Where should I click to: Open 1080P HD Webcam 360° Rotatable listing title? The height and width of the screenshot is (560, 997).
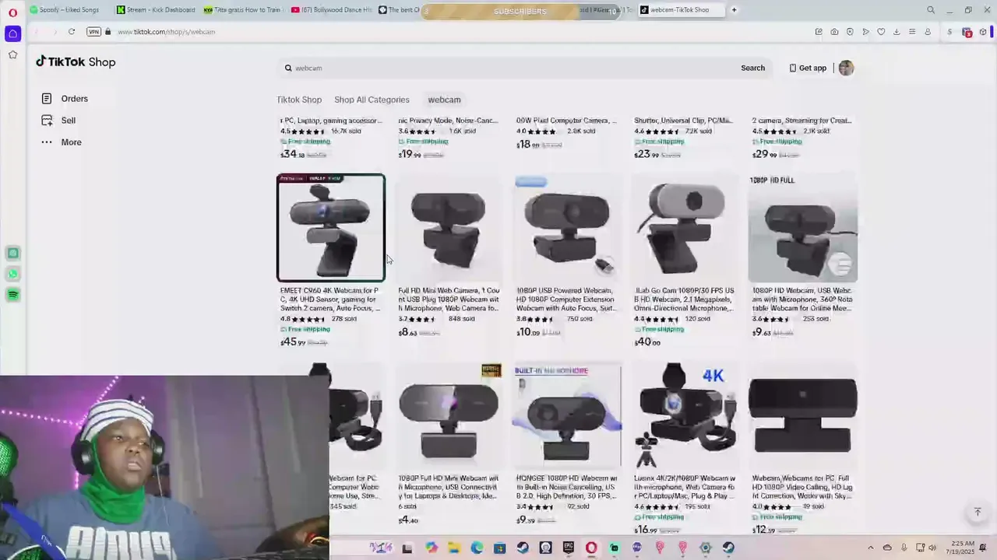point(802,299)
